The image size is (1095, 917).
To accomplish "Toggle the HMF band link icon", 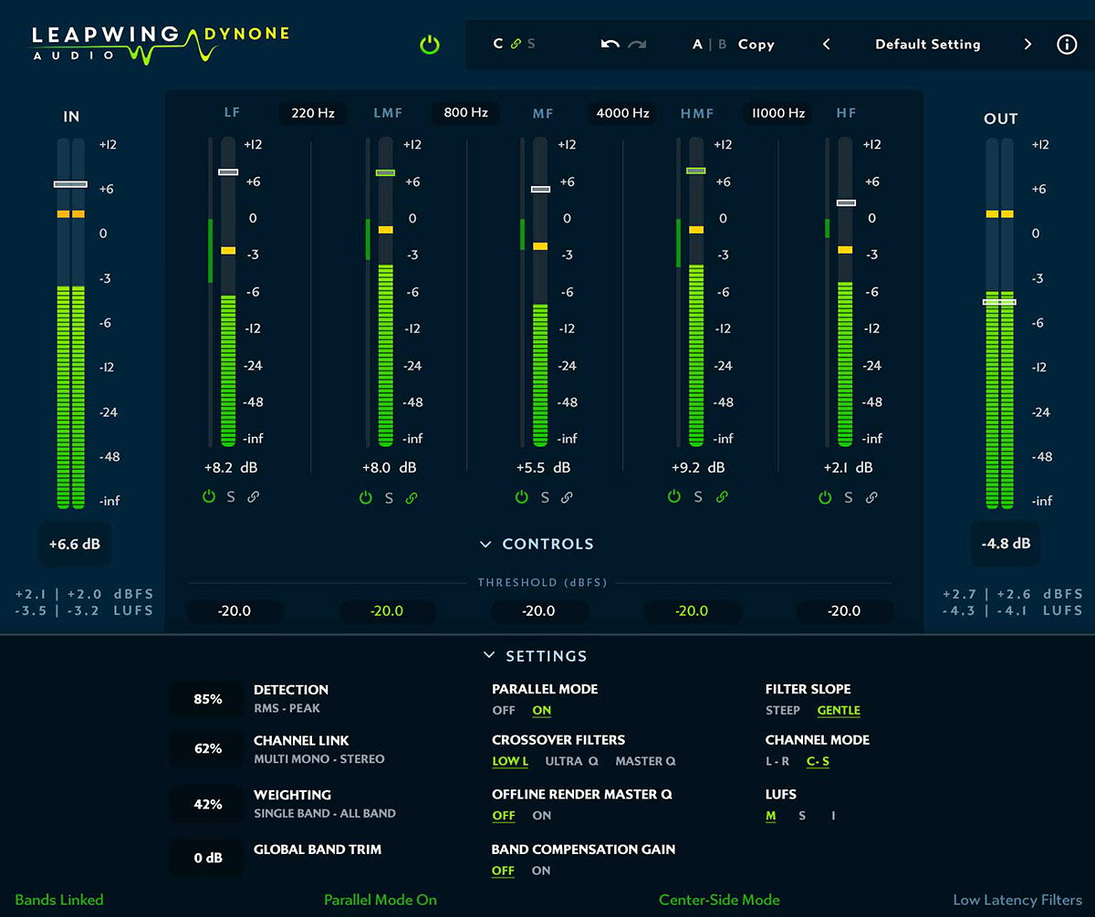I will pyautogui.click(x=722, y=497).
